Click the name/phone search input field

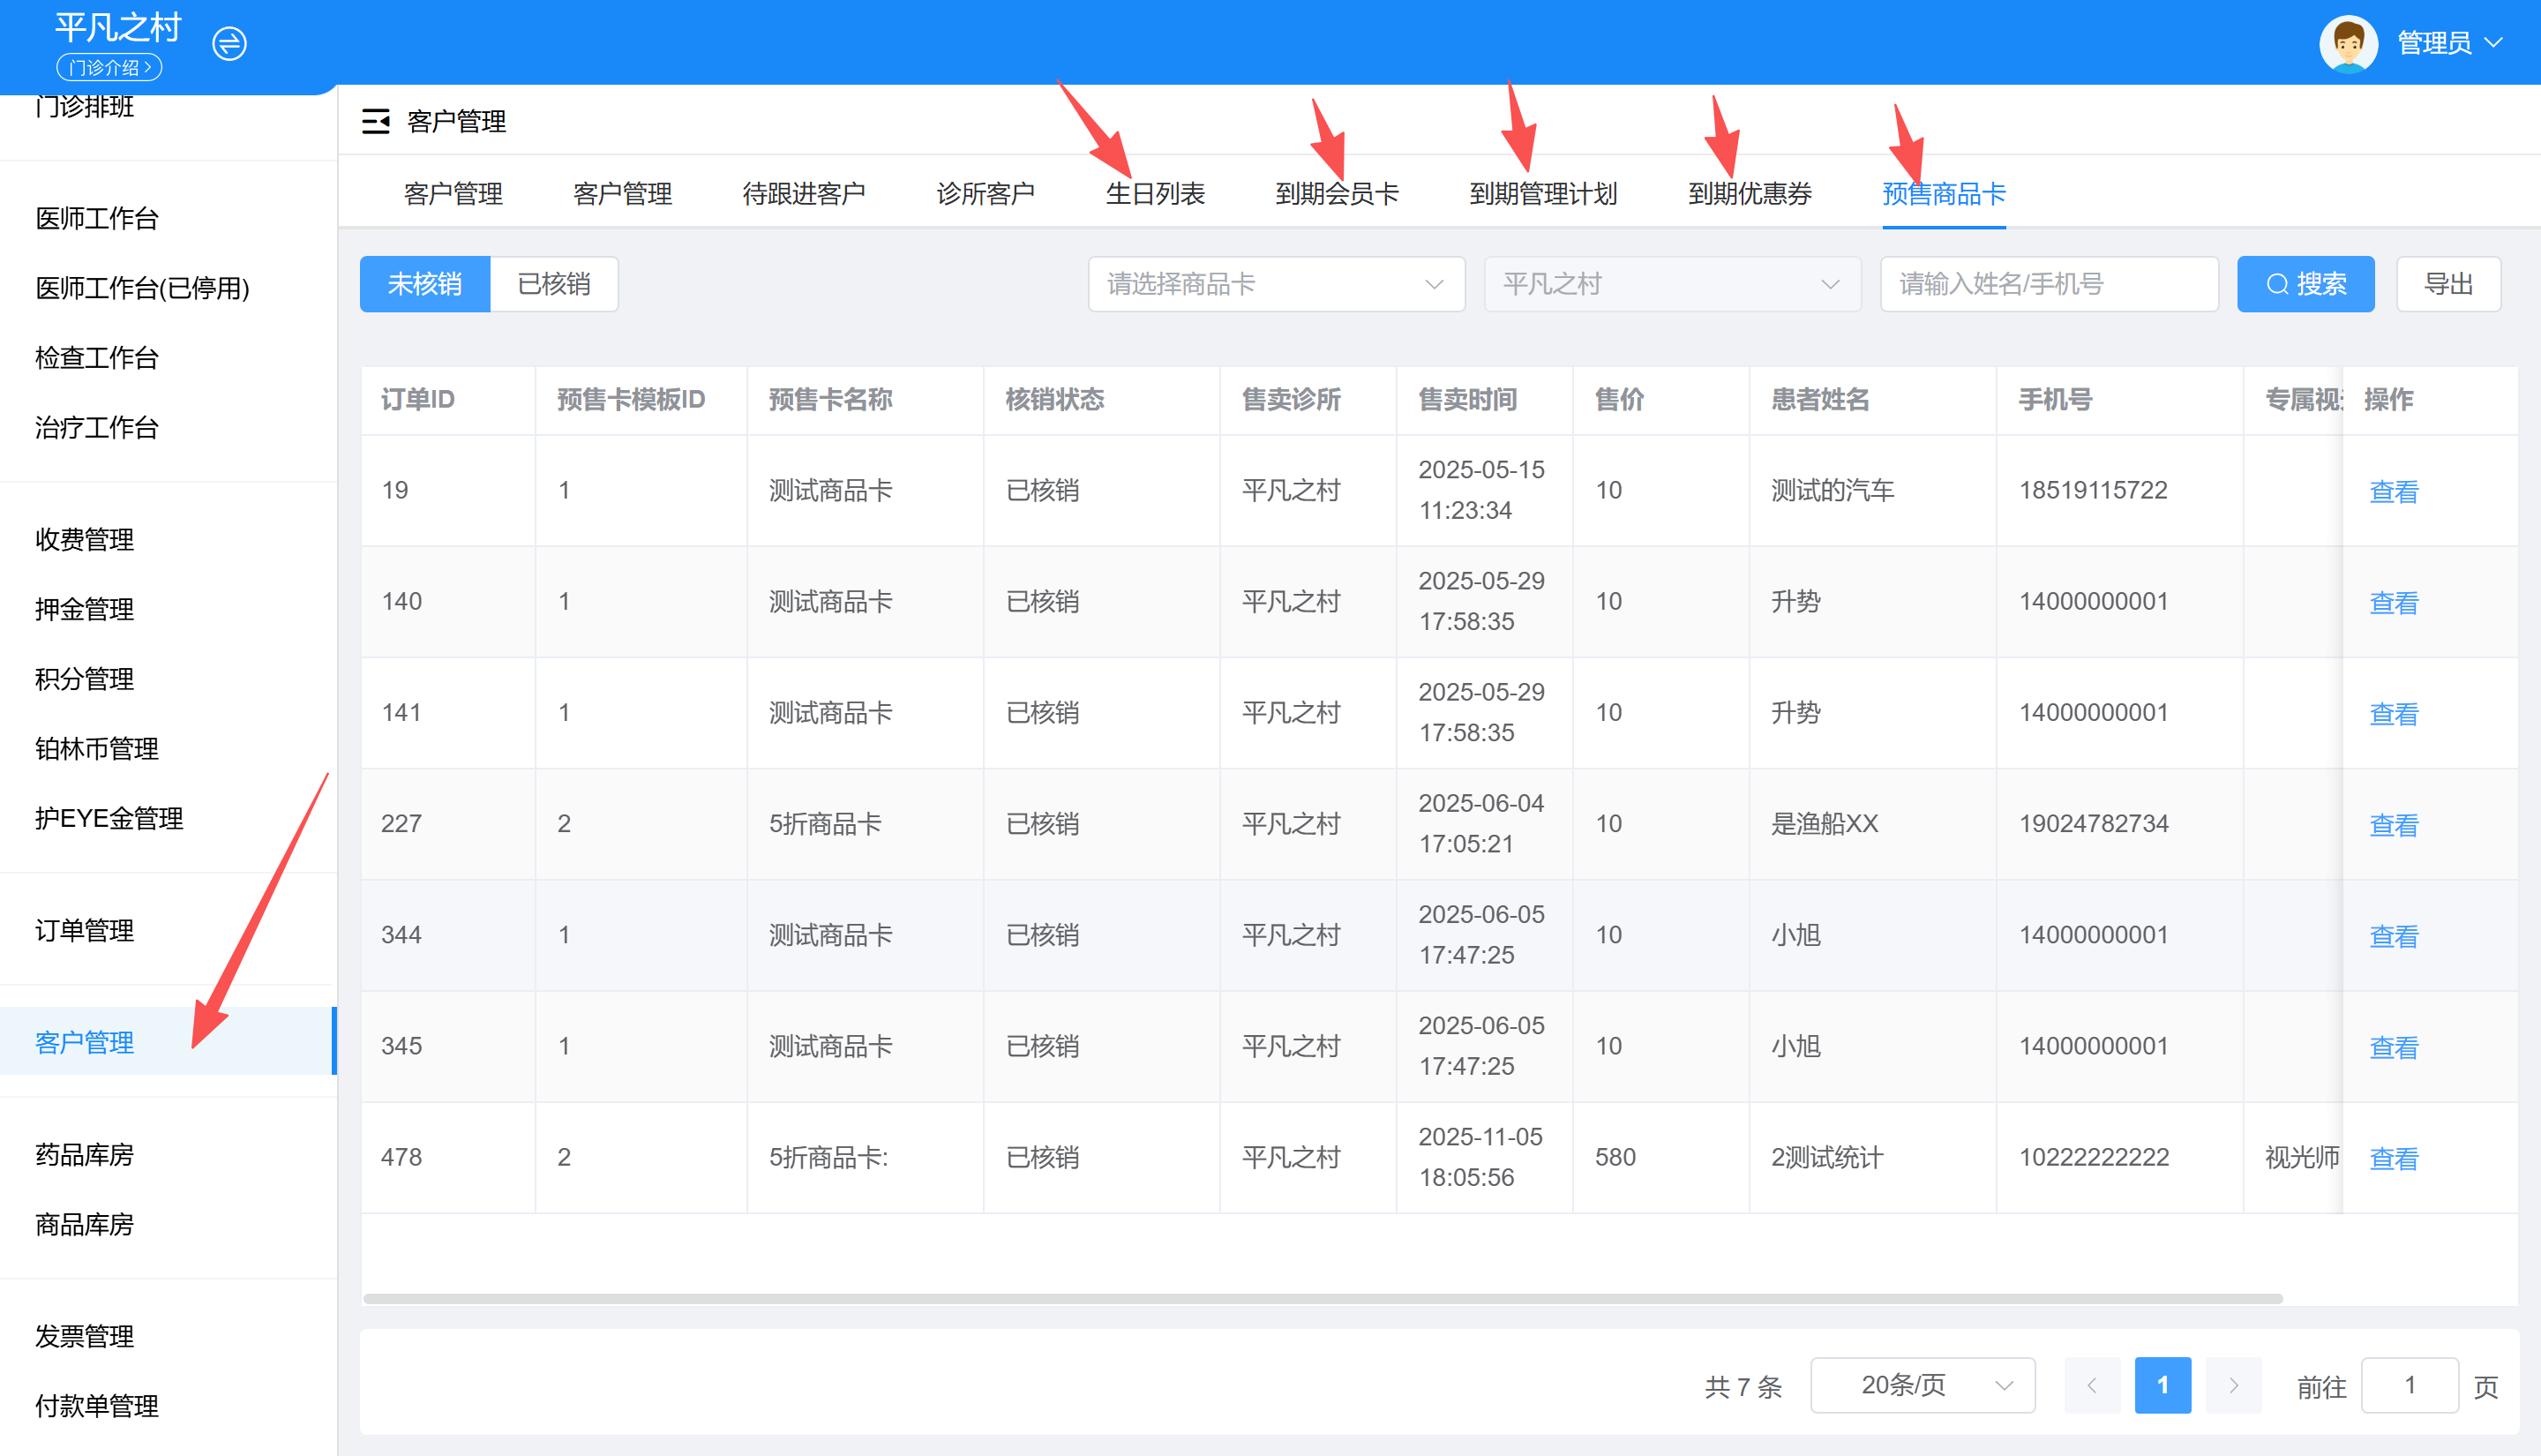[2048, 284]
